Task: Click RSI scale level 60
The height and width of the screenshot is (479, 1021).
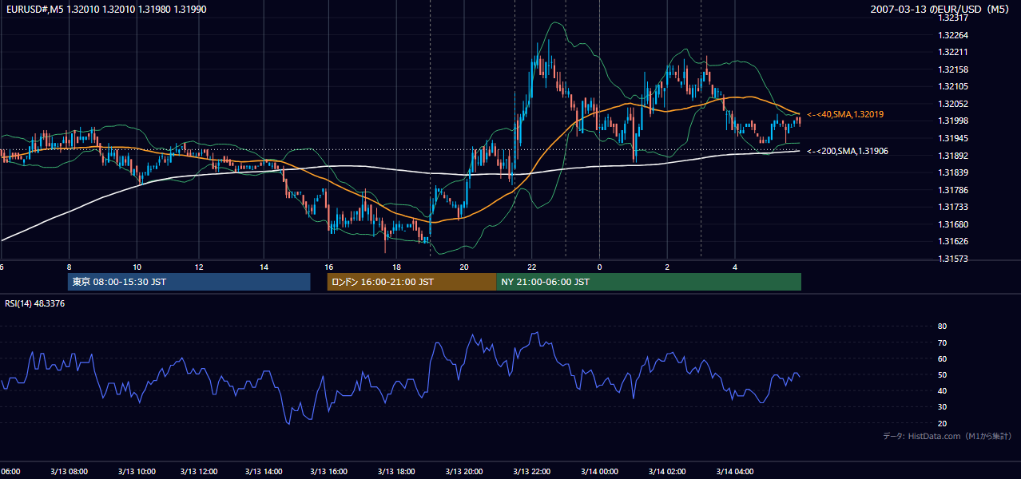Action: pyautogui.click(x=943, y=358)
